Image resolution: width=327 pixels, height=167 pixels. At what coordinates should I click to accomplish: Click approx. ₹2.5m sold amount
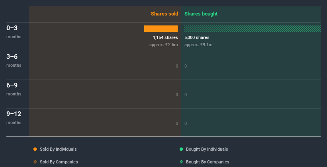point(163,45)
